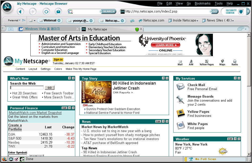This screenshot has height=163, width=252.
Task: Open Hot 20 Searches link
Action: coord(24,93)
